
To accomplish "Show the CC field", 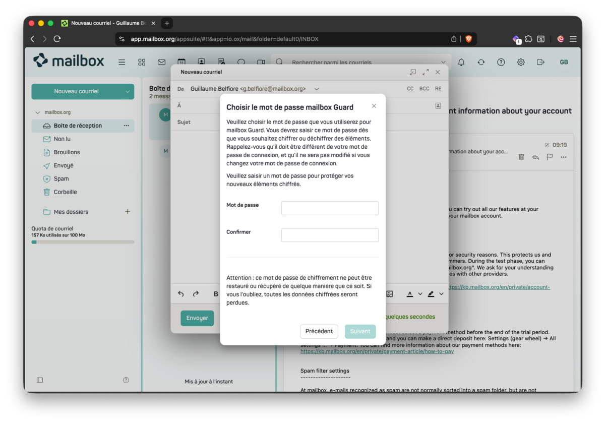I will pyautogui.click(x=410, y=89).
